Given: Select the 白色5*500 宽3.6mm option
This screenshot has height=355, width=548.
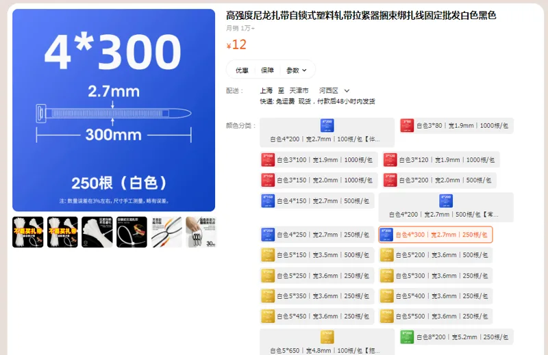Looking at the screenshot, I should 436,316.
